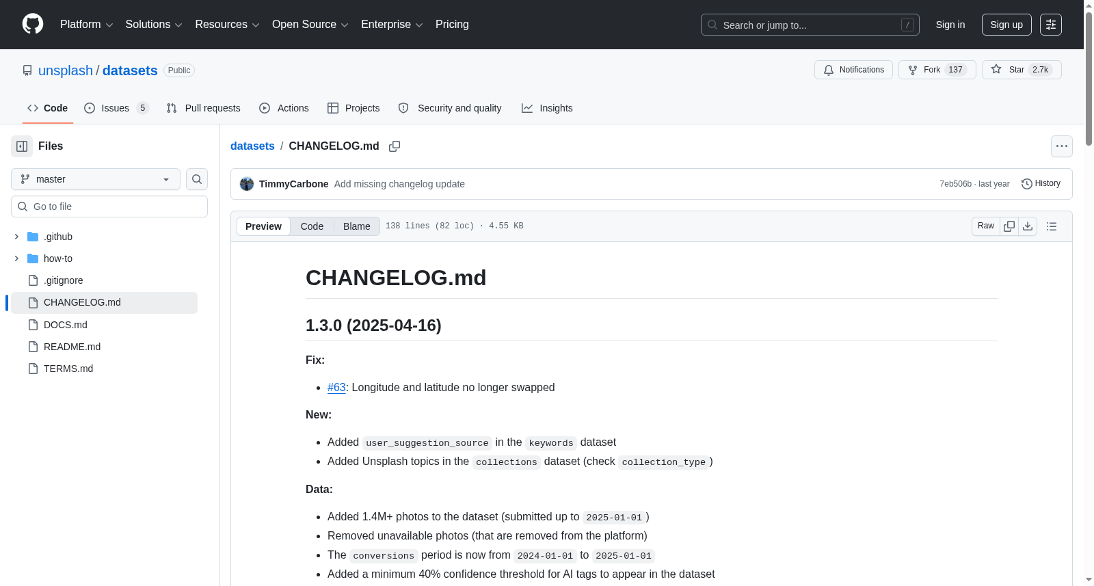Go to Pricing page

click(x=452, y=25)
